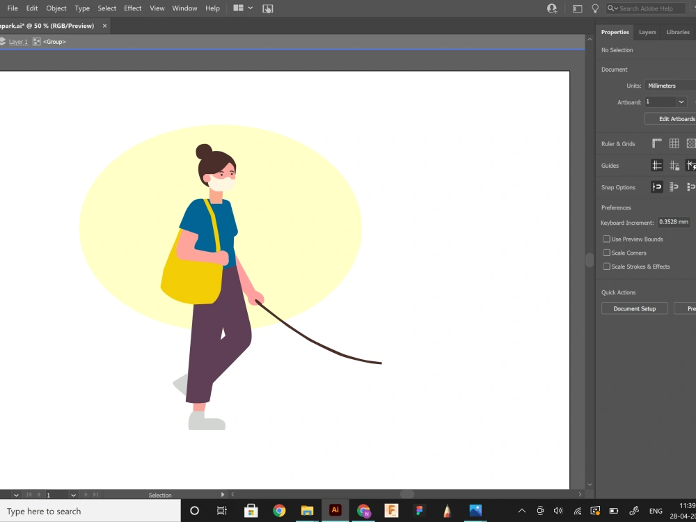The image size is (696, 522).
Task: Toggle show guides icon
Action: [657, 166]
